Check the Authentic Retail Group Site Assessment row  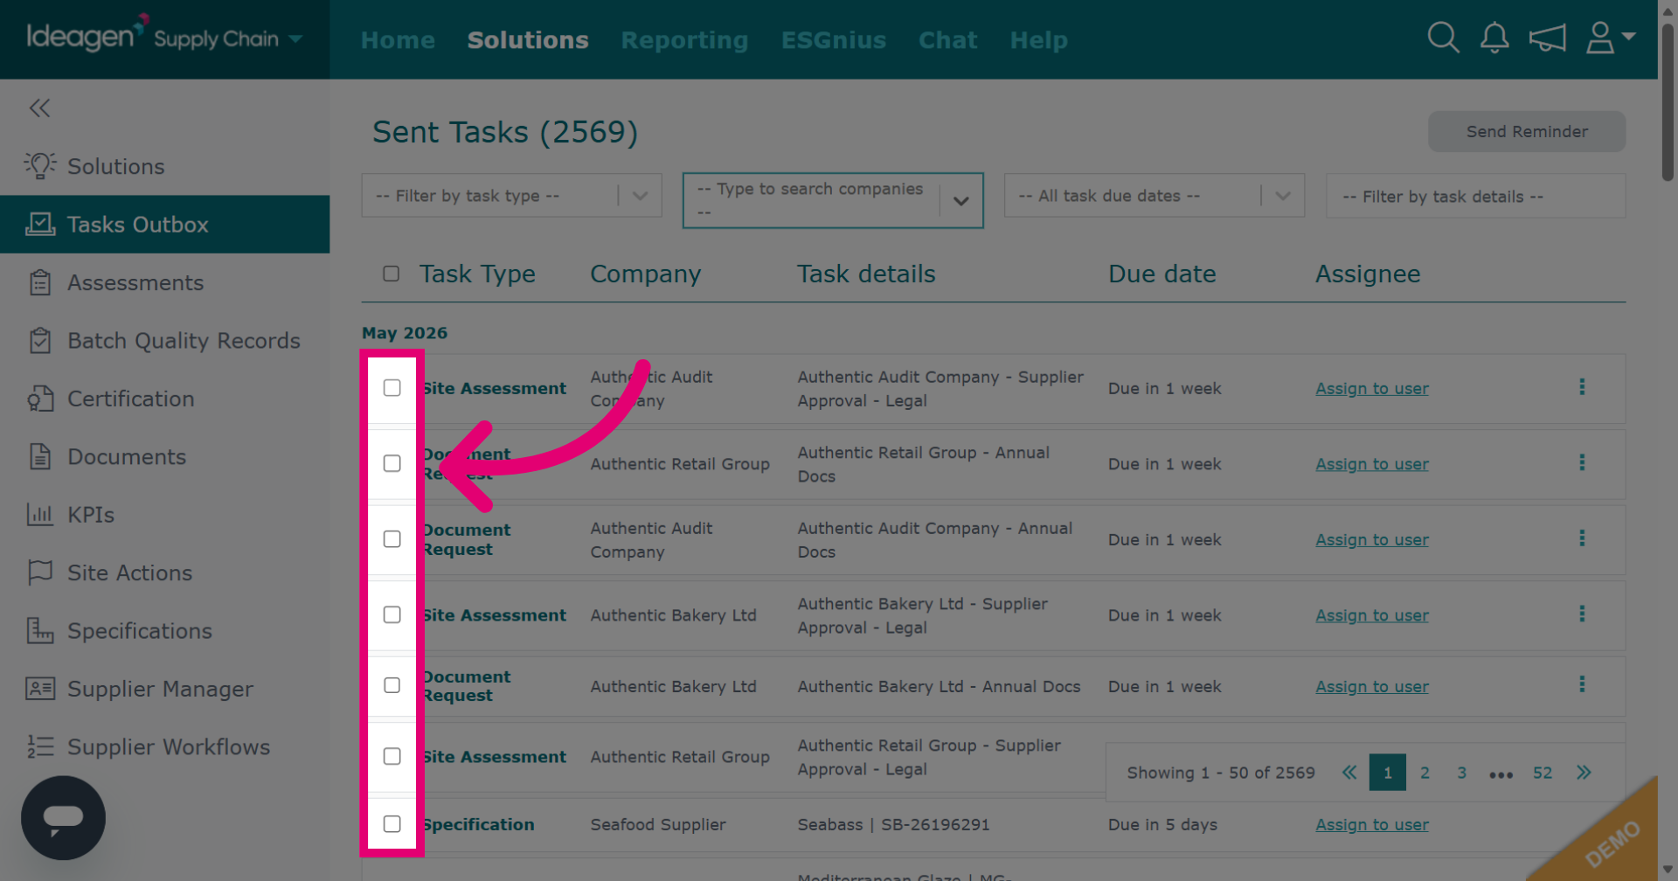392,756
